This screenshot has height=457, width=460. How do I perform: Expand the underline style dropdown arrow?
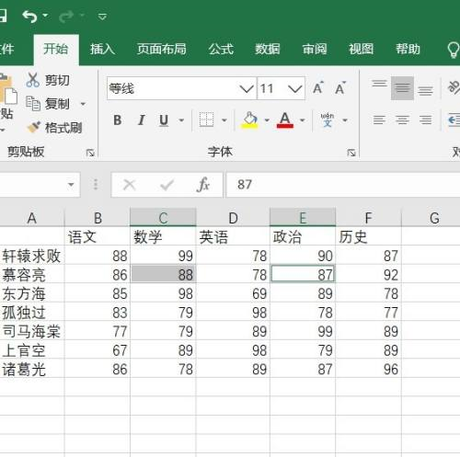181,120
